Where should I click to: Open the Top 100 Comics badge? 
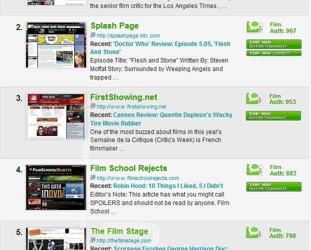pyautogui.click(x=273, y=53)
